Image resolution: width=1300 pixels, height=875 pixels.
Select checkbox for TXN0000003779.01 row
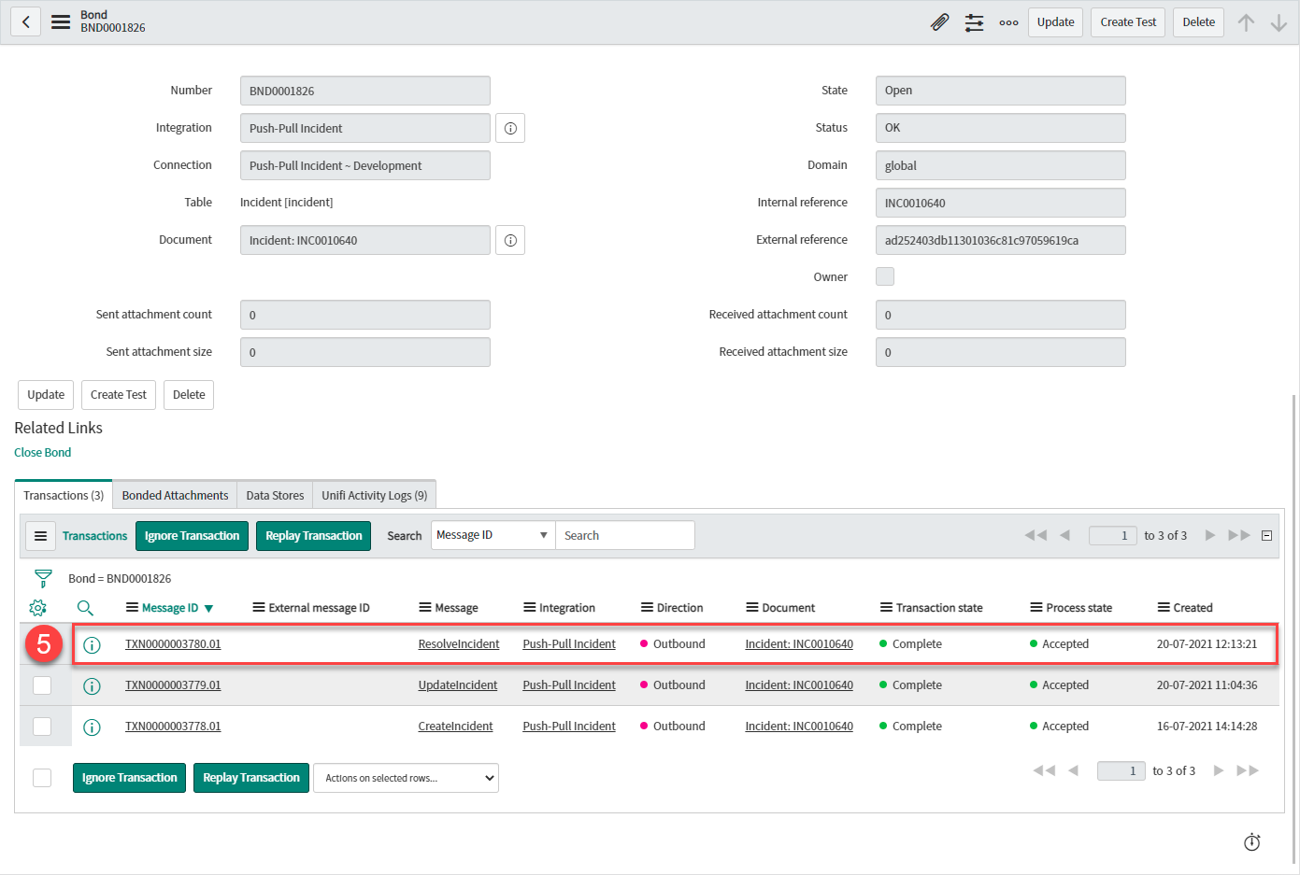42,685
